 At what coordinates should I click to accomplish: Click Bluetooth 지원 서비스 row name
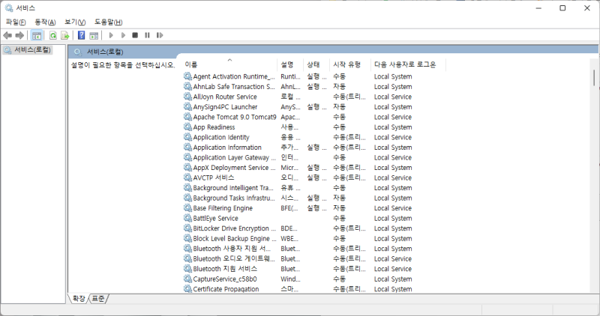(x=225, y=269)
